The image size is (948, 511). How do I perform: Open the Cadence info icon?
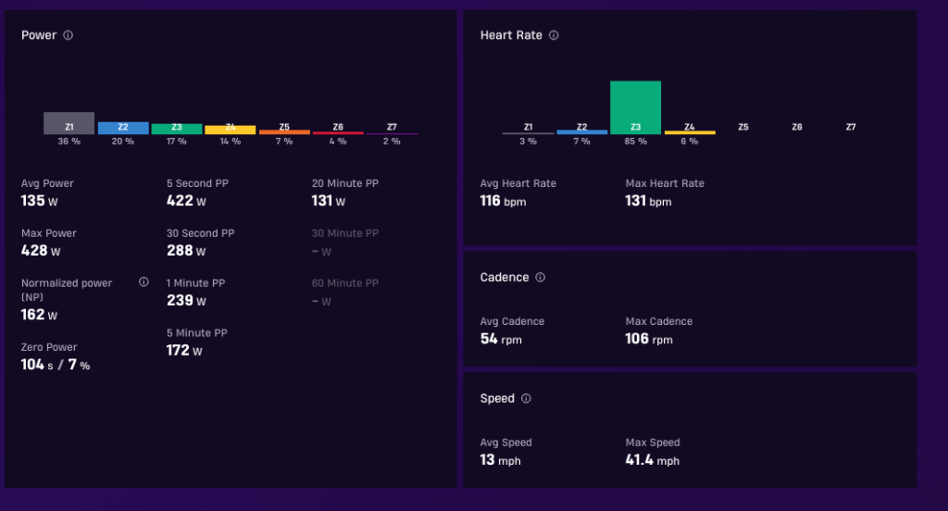point(540,277)
